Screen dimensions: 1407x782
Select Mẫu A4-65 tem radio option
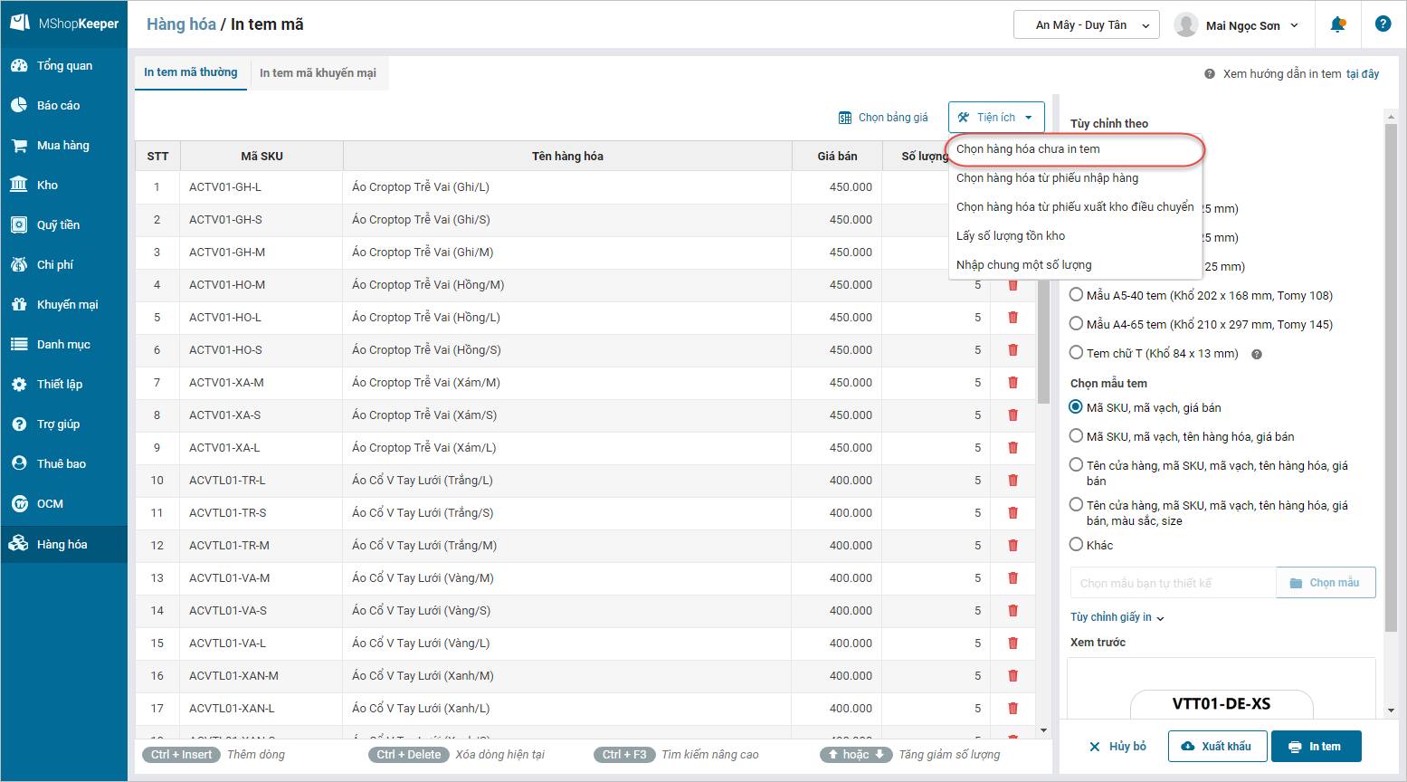tap(1077, 323)
